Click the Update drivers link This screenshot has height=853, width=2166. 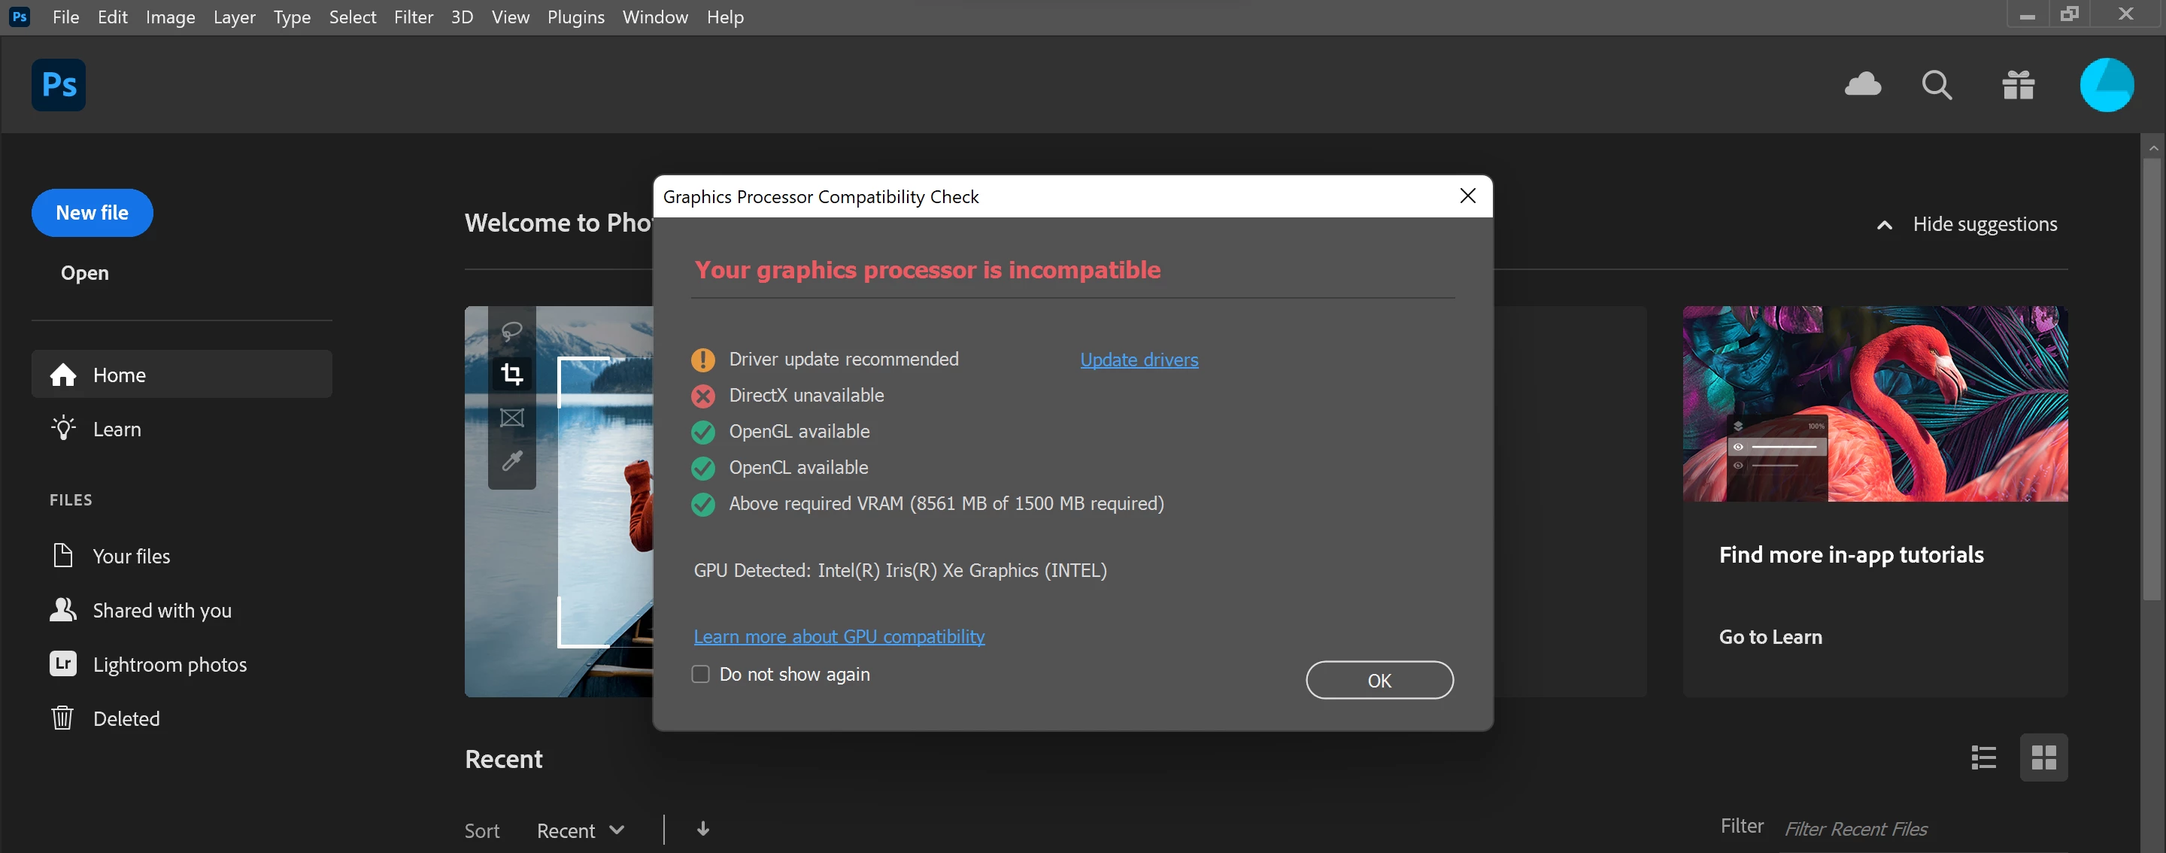tap(1139, 360)
